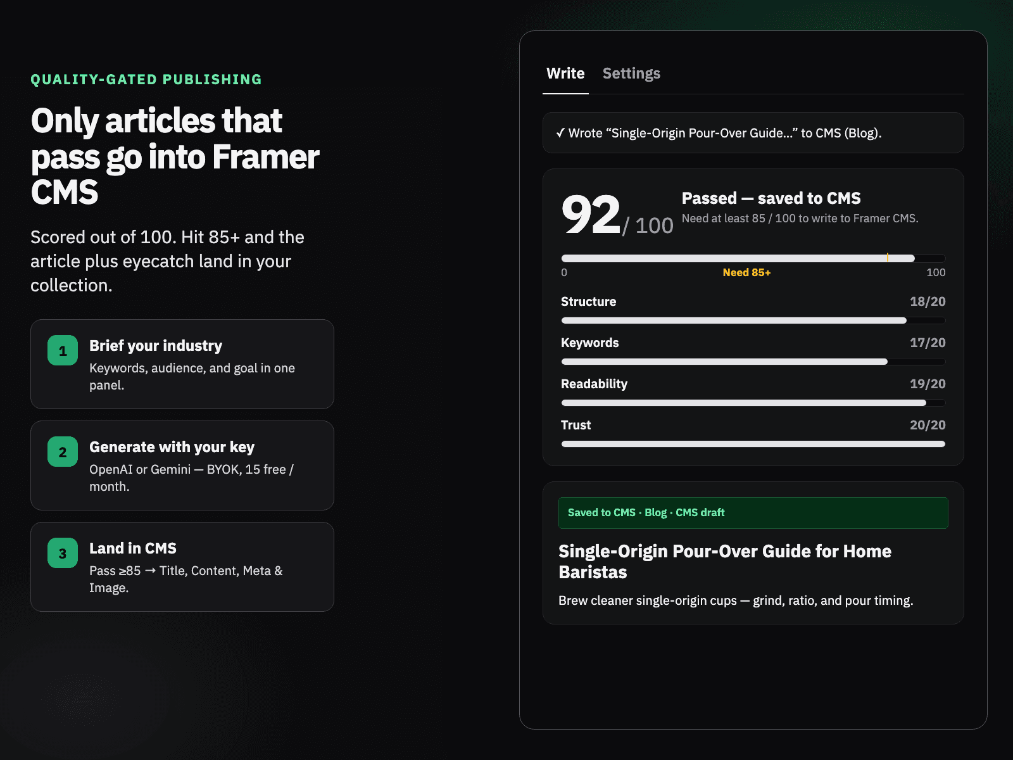The width and height of the screenshot is (1013, 760).
Task: Select the Generate with your key card
Action: click(182, 465)
